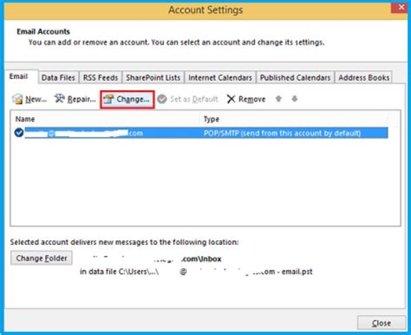Select the Email tab
Screen dimensions: 411x335
point(18,77)
